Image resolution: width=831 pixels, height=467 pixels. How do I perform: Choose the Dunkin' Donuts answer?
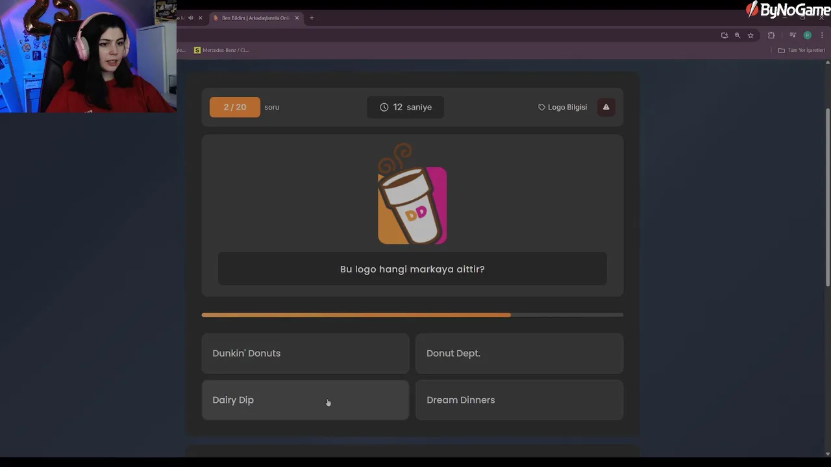coord(305,353)
